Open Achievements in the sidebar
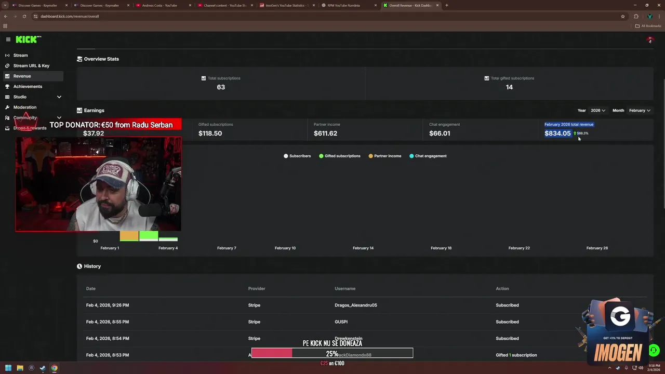This screenshot has height=374, width=665. [x=28, y=86]
